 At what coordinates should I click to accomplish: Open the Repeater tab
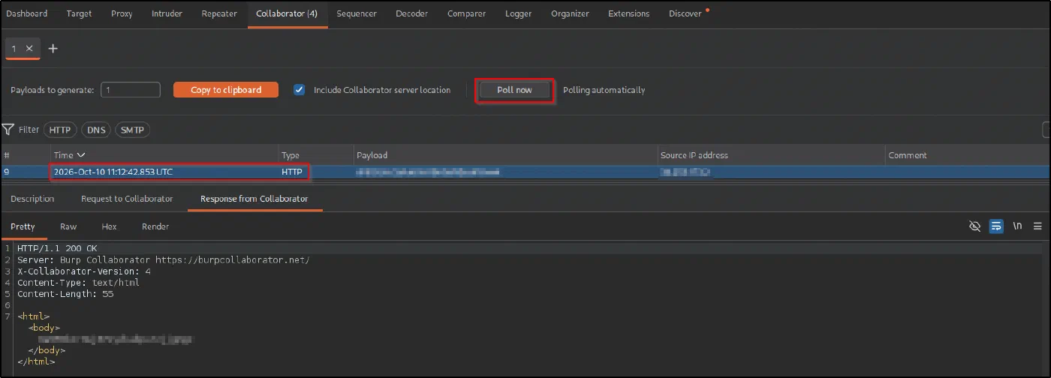[219, 13]
